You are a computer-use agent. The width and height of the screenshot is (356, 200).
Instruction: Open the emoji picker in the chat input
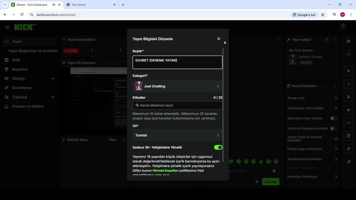click(274, 171)
